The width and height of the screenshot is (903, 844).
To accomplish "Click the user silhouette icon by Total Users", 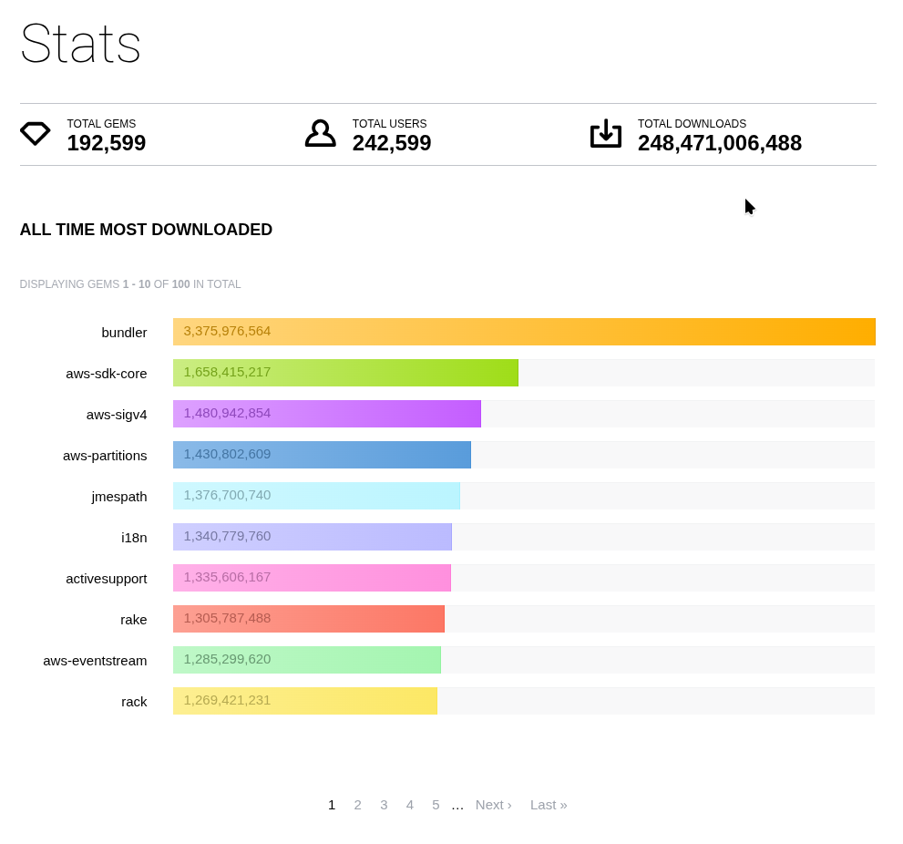I will click(320, 134).
